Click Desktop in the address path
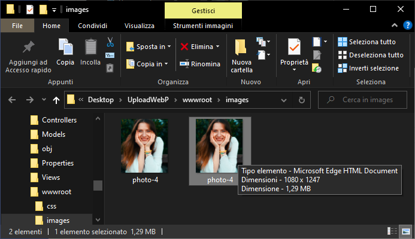This screenshot has width=415, height=239. pyautogui.click(x=101, y=100)
